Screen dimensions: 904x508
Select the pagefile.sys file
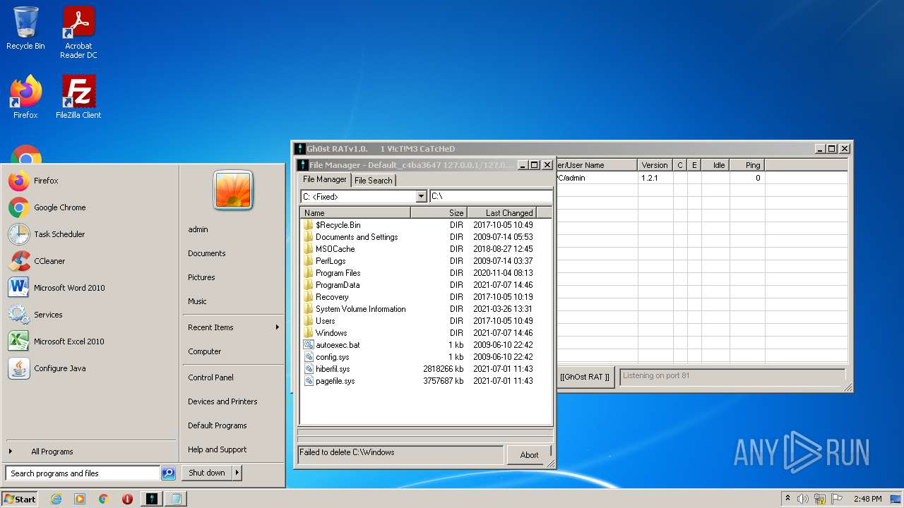click(335, 381)
